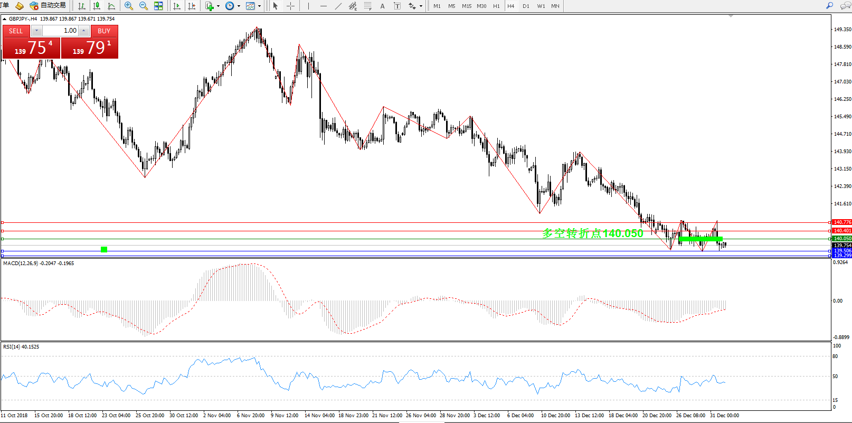Screen dimensions: 852x423
Task: Select the Crosshair tool
Action: [x=290, y=6]
